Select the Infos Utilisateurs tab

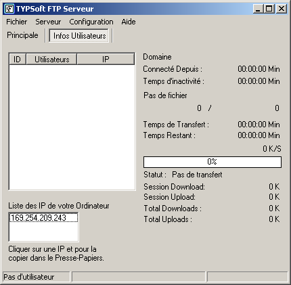(79, 36)
